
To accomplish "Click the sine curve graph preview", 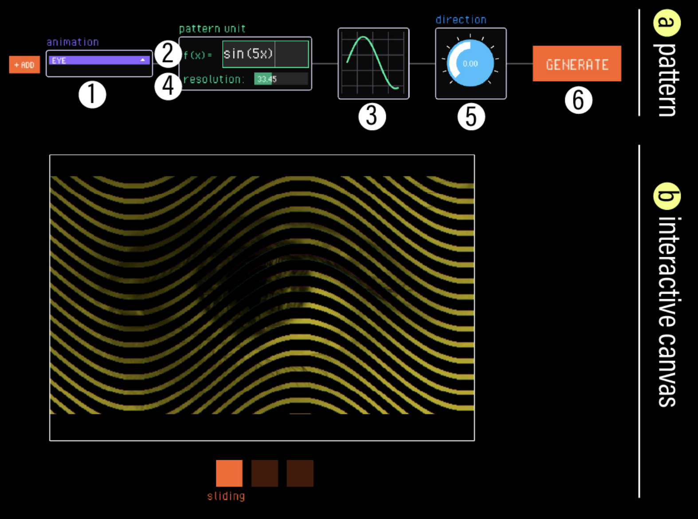I will (373, 63).
